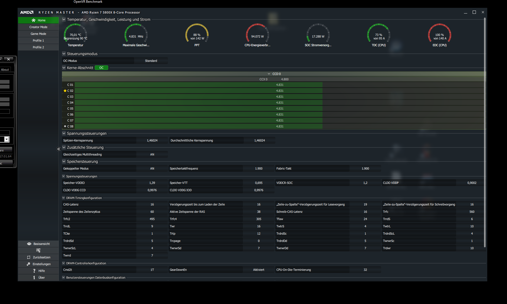Viewport: 507px width, 304px height.
Task: Click the vertical scrollbar on the right
Action: tap(485, 132)
